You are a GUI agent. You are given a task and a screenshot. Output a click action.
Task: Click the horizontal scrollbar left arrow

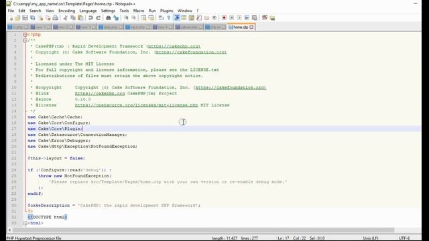(9, 230)
